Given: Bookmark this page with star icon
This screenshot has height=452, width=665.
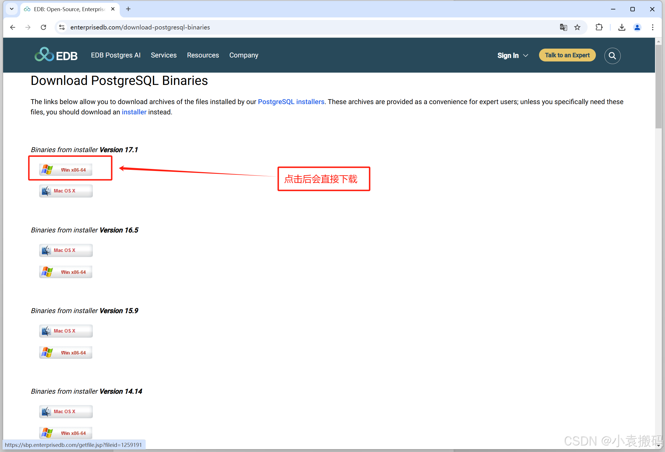Looking at the screenshot, I should 577,27.
